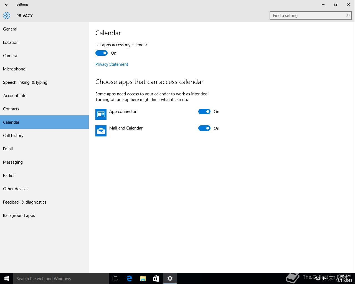355x284 pixels.
Task: Toggle Mail and Calendar calendar access
Action: pos(204,128)
